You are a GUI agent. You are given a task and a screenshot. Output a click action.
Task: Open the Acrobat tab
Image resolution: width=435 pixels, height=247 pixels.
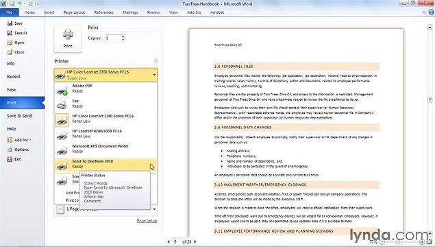click(x=217, y=12)
